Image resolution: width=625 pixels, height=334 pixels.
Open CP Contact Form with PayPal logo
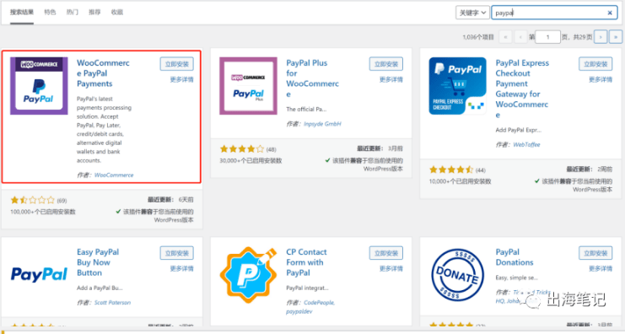(248, 275)
